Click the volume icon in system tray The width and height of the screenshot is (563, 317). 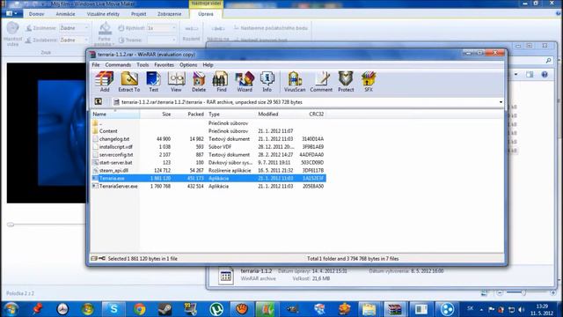click(522, 309)
